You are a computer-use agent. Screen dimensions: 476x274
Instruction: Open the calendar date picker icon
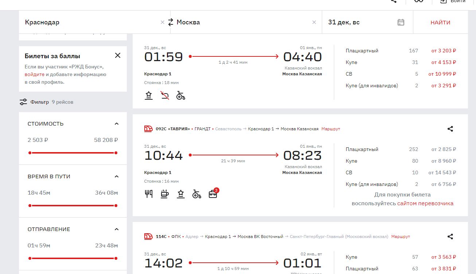pos(401,22)
